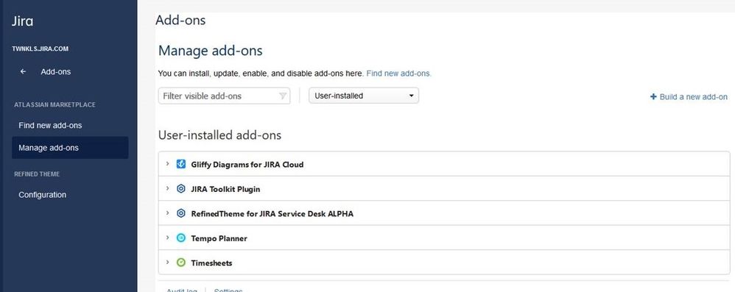This screenshot has height=292, width=735.
Task: Click the Timesheets clock icon
Action: pyautogui.click(x=181, y=263)
